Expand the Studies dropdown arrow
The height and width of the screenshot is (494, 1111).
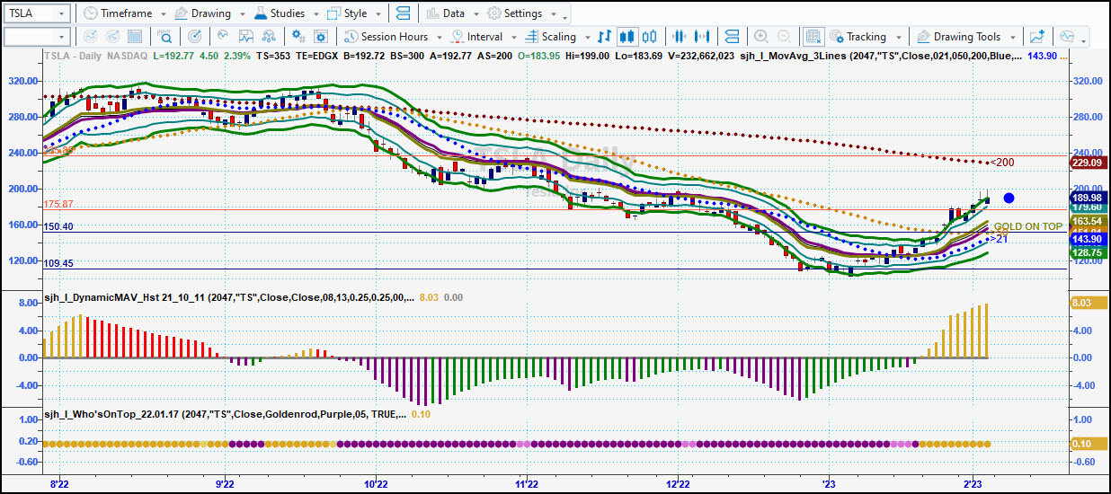pyautogui.click(x=315, y=14)
